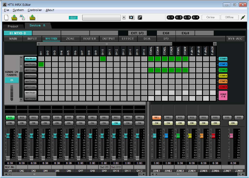Select the red ZONE6 label
Viewport: 249px width, 178px height.
click(223, 87)
